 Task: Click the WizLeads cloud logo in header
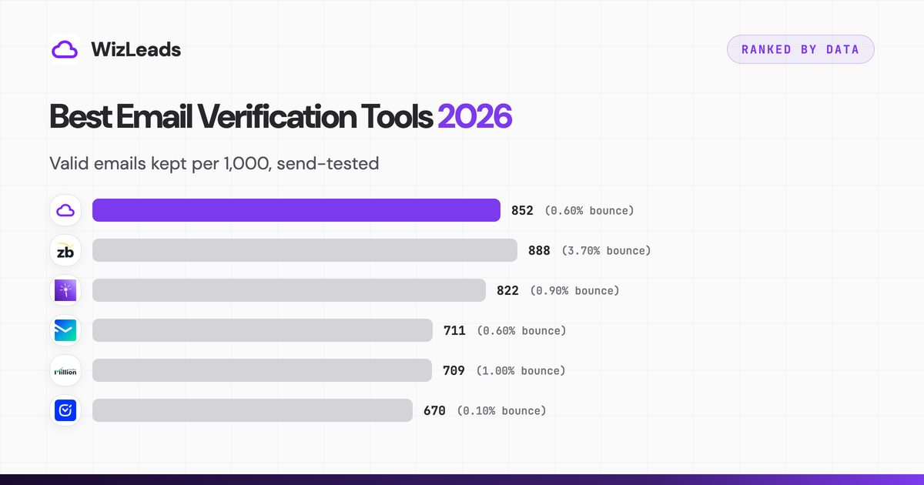tap(65, 49)
